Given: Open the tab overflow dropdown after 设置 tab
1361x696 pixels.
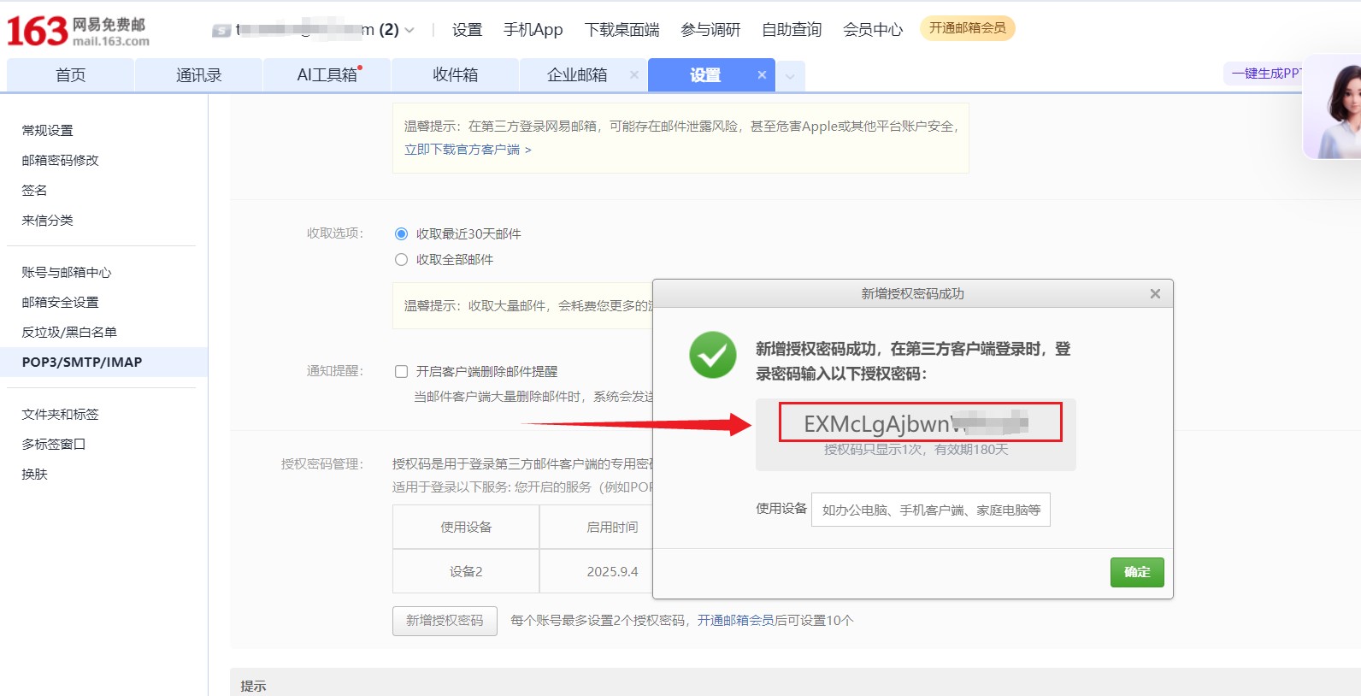Looking at the screenshot, I should coord(790,76).
